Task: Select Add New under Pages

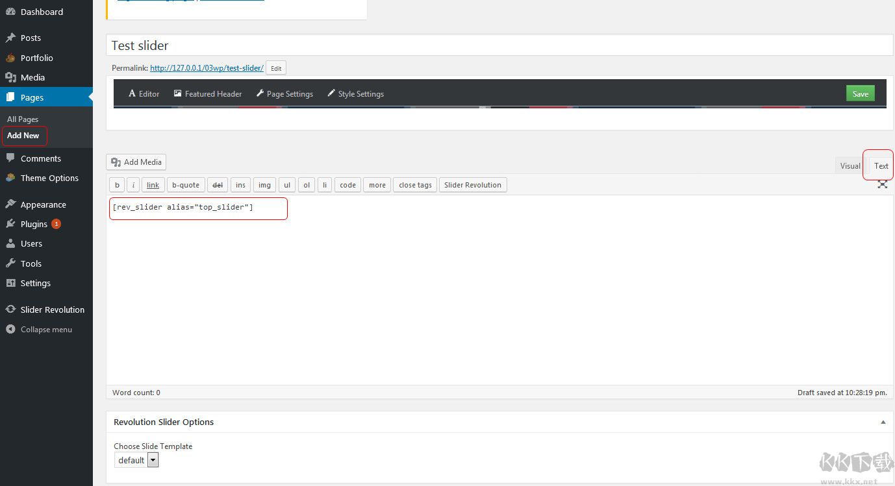Action: click(23, 136)
